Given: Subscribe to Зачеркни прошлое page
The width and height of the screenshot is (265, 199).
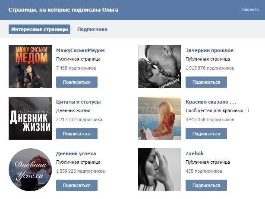Looking at the screenshot, I should click(x=206, y=82).
